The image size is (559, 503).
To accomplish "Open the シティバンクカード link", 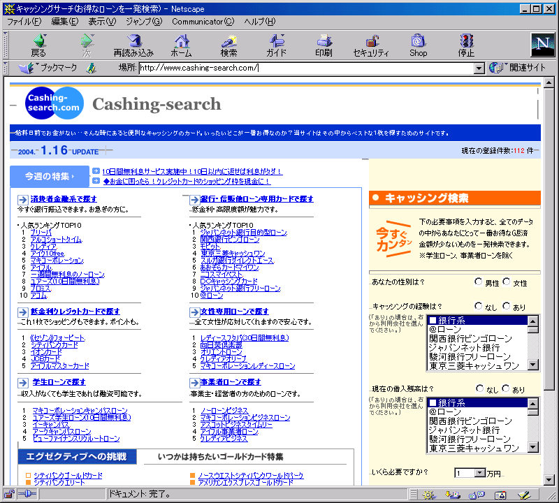I will (x=55, y=344).
